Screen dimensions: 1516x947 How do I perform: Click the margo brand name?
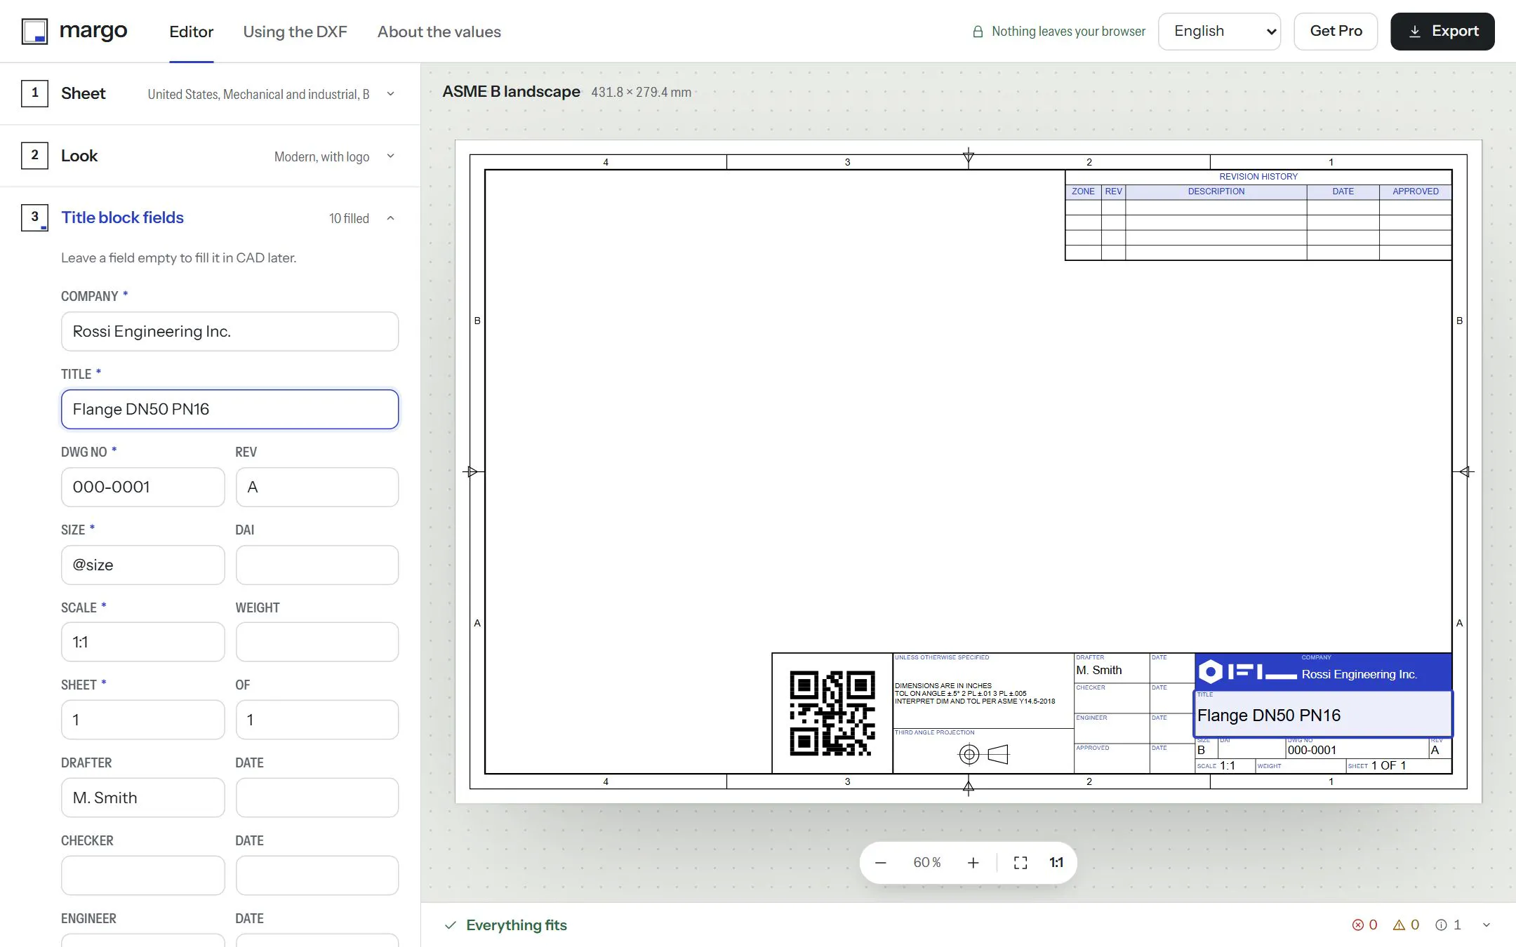93,31
